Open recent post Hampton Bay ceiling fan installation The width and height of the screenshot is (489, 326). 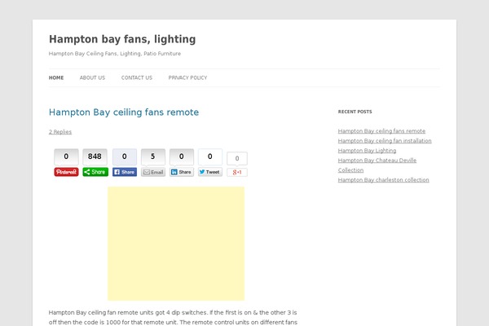[x=385, y=141]
